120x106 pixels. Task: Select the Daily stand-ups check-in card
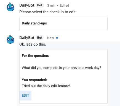coord(63,23)
